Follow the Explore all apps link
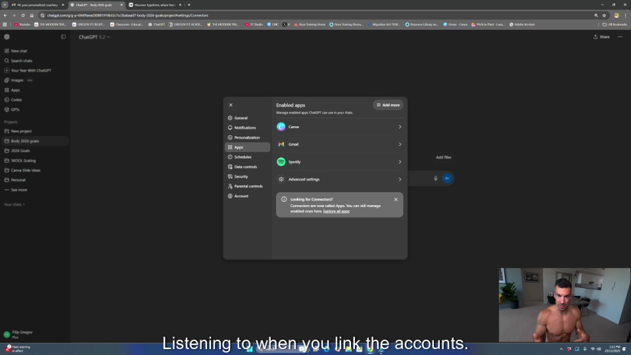The width and height of the screenshot is (631, 355). (336, 211)
